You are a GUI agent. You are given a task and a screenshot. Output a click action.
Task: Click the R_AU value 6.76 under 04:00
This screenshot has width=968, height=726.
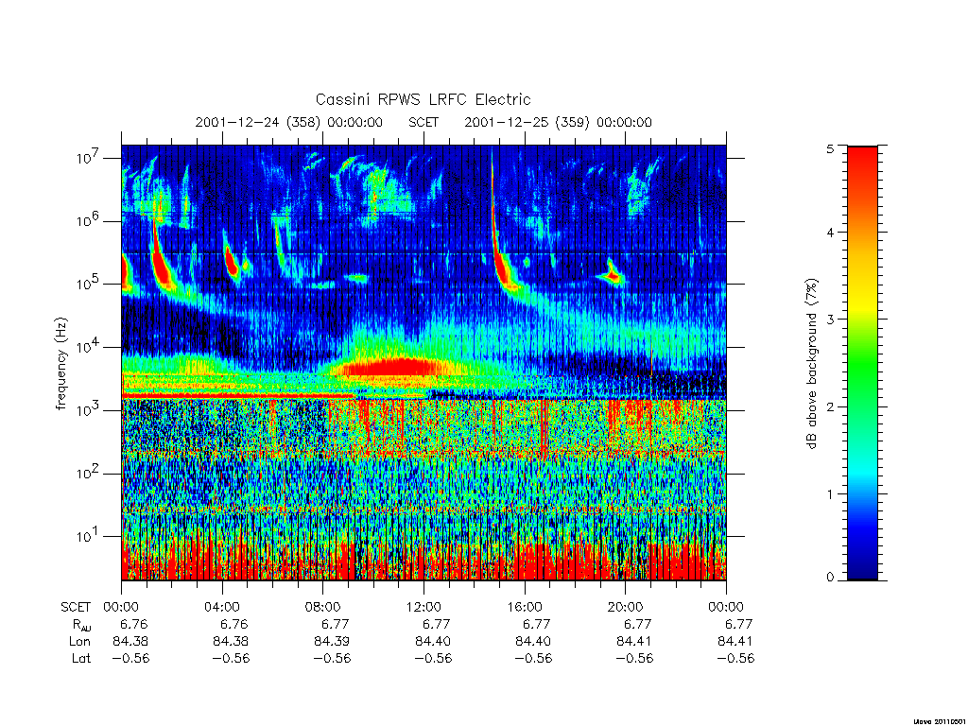pyautogui.click(x=234, y=624)
